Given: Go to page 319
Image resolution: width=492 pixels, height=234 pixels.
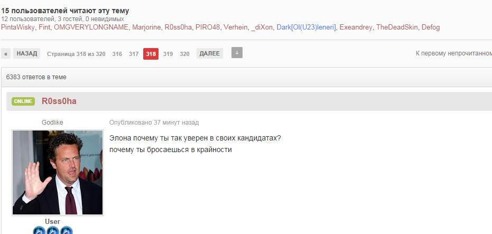Looking at the screenshot, I should 168,54.
